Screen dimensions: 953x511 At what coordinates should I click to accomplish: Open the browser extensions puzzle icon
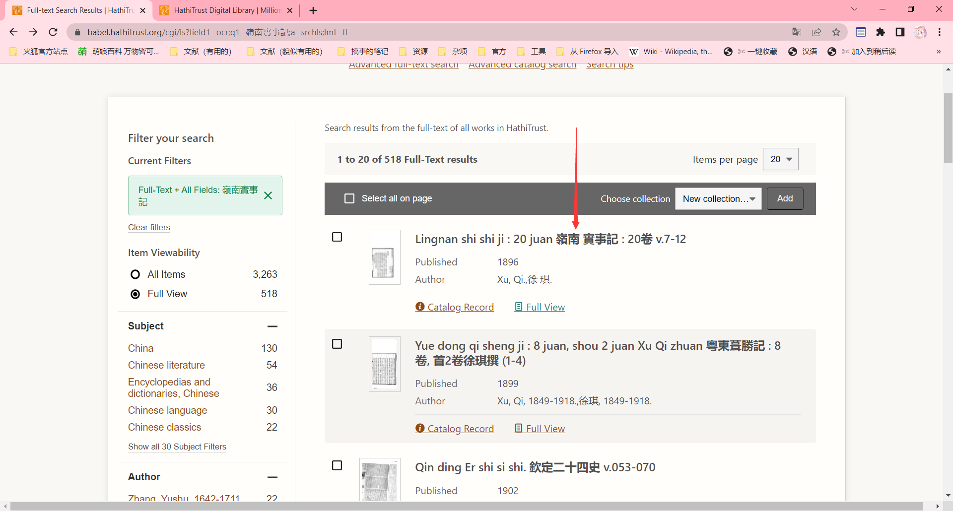[x=881, y=32]
